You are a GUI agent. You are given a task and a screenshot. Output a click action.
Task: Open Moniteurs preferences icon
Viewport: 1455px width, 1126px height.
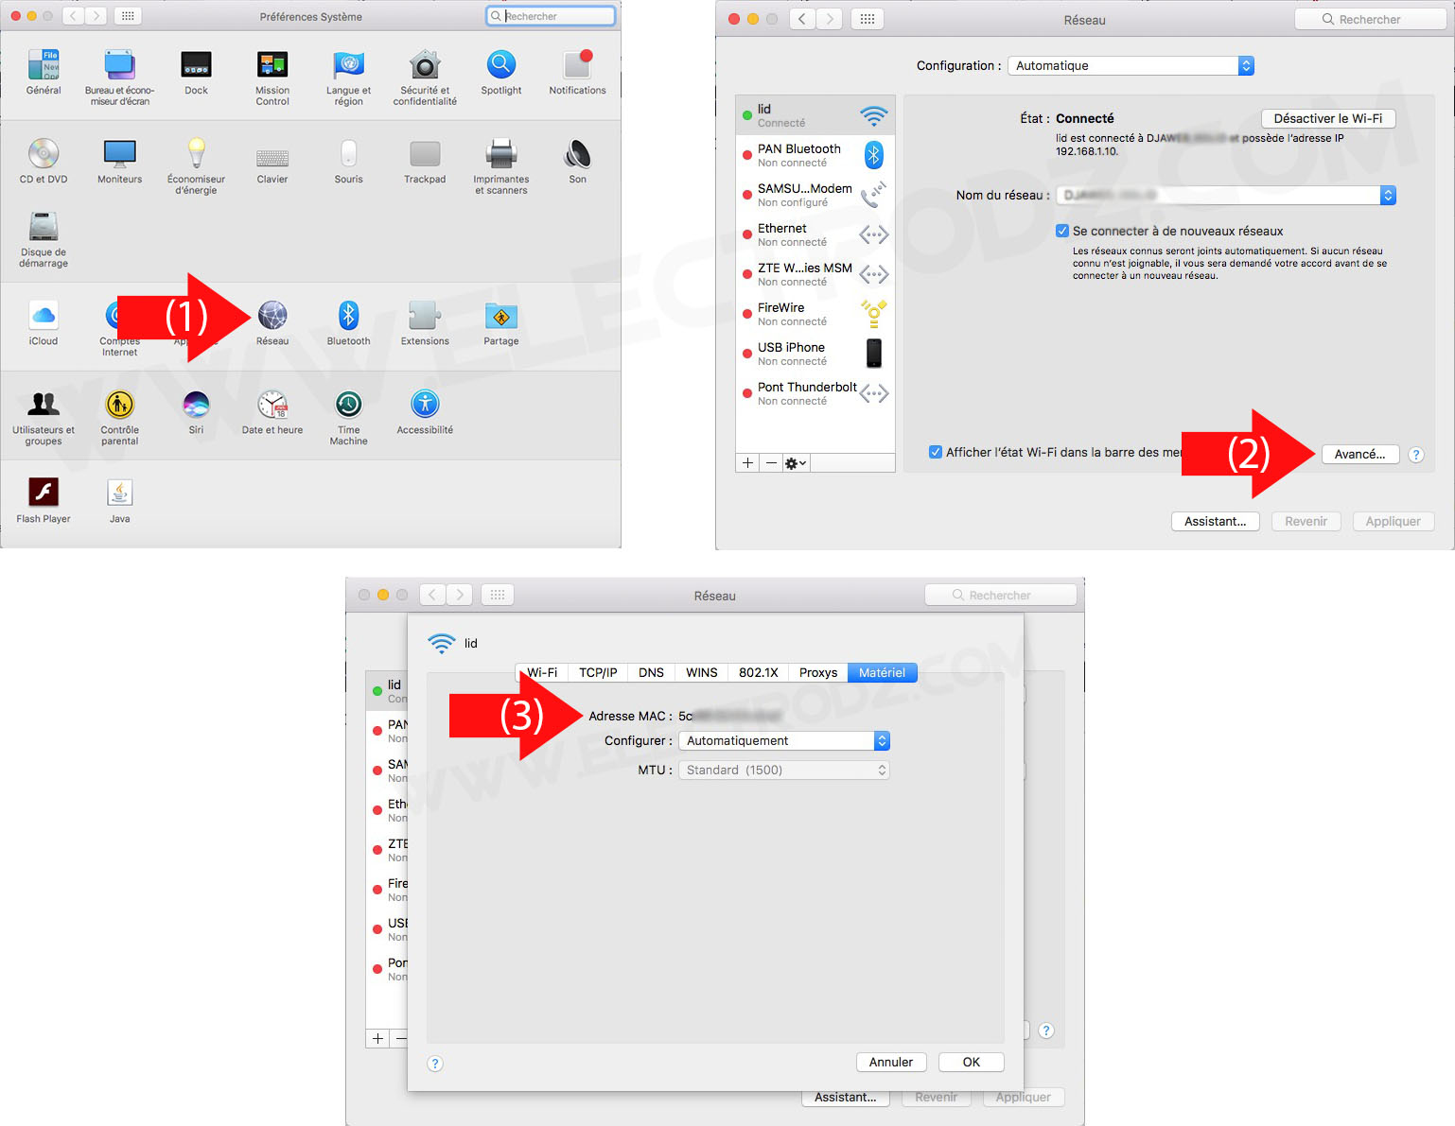coord(119,153)
